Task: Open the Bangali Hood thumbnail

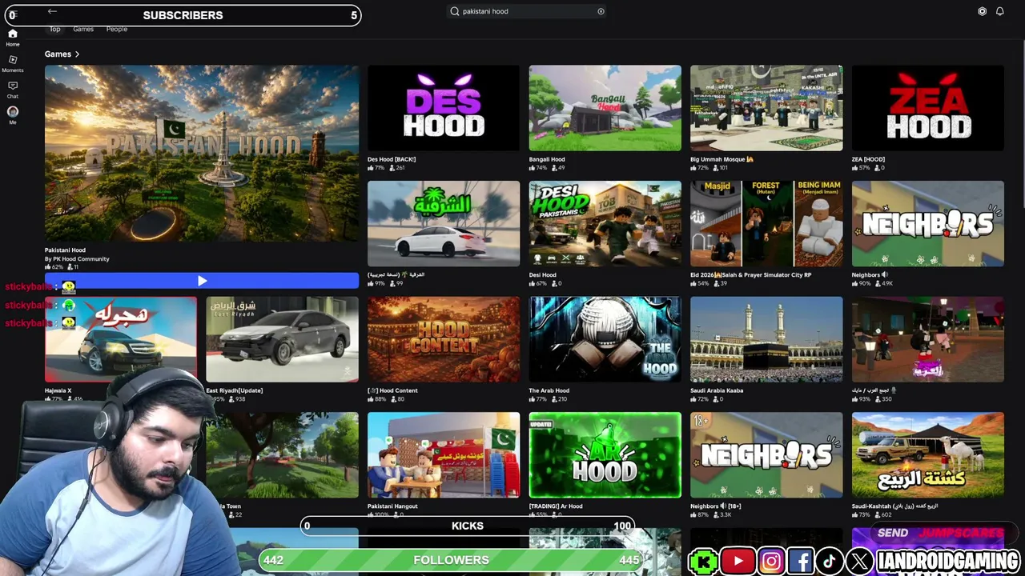Action: (605, 108)
